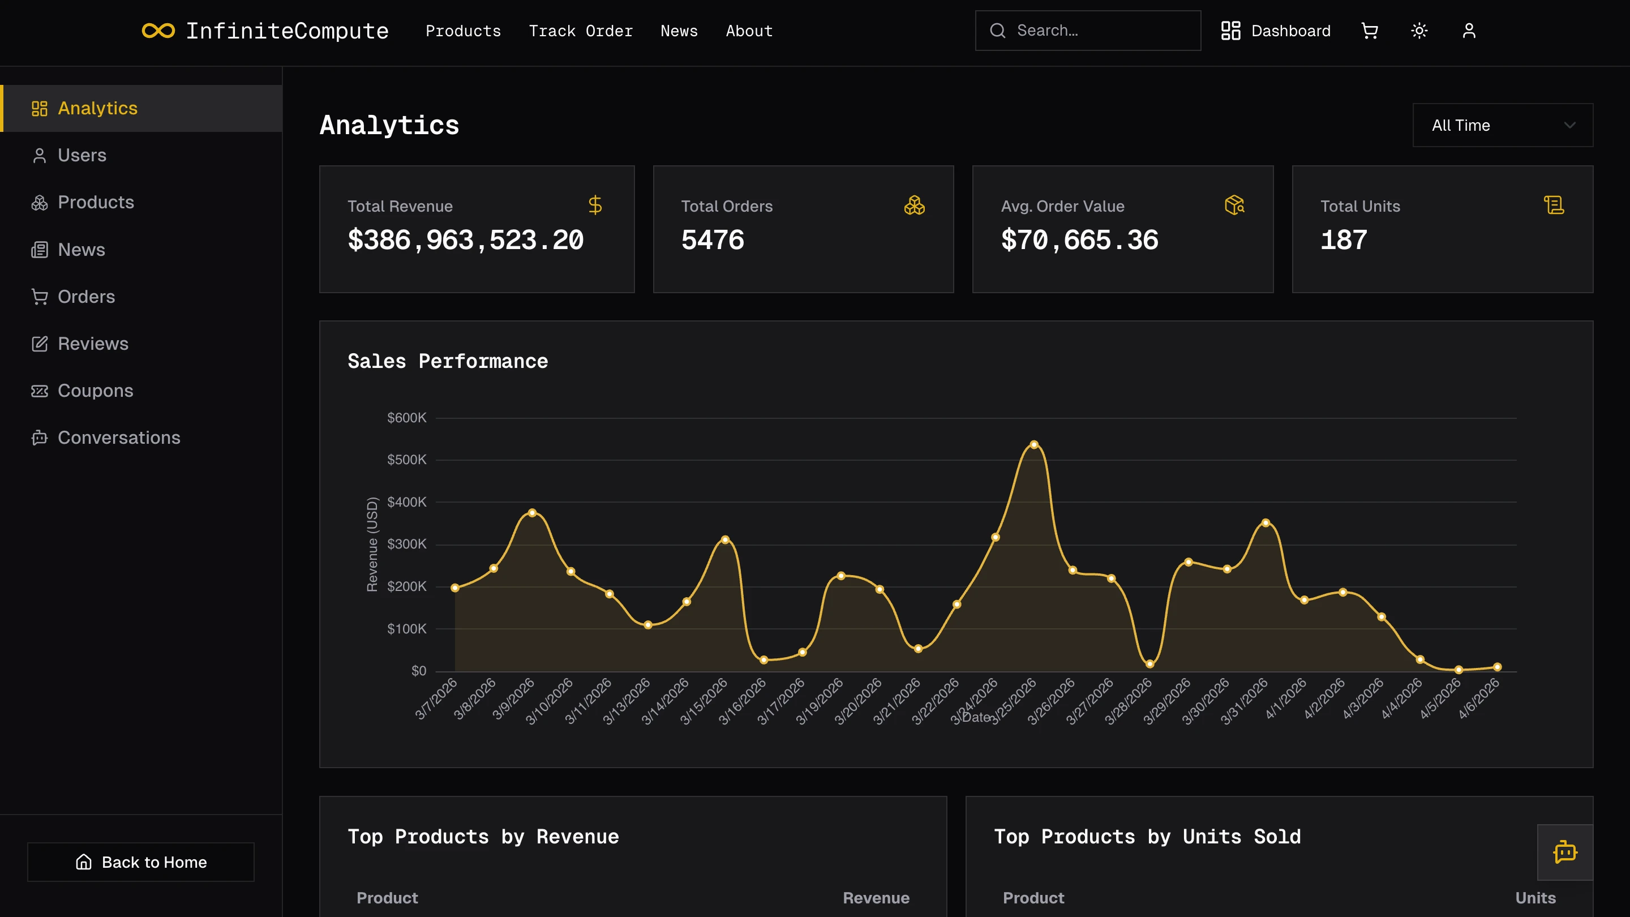Click the box icon on Total Orders card
Image resolution: width=1630 pixels, height=917 pixels.
(x=915, y=205)
